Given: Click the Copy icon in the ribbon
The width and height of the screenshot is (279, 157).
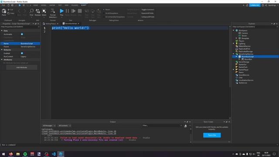Looking at the screenshot, I should (x=9, y=13).
